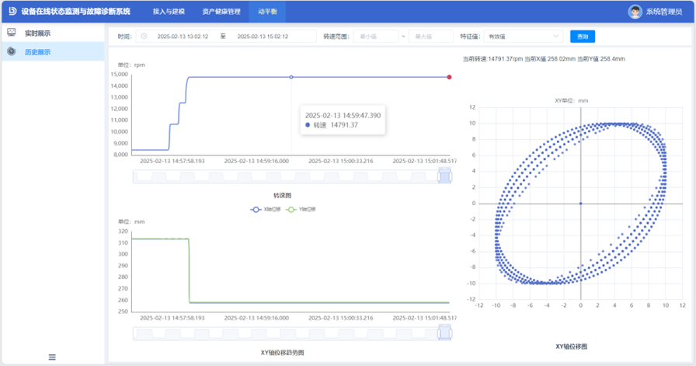The height and width of the screenshot is (366, 696).
Task: Click the end time field 15:02:12
Action: click(263, 37)
